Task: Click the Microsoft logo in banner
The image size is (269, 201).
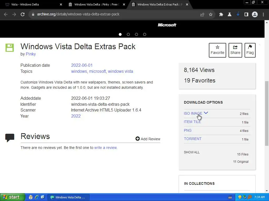Action: point(167,25)
